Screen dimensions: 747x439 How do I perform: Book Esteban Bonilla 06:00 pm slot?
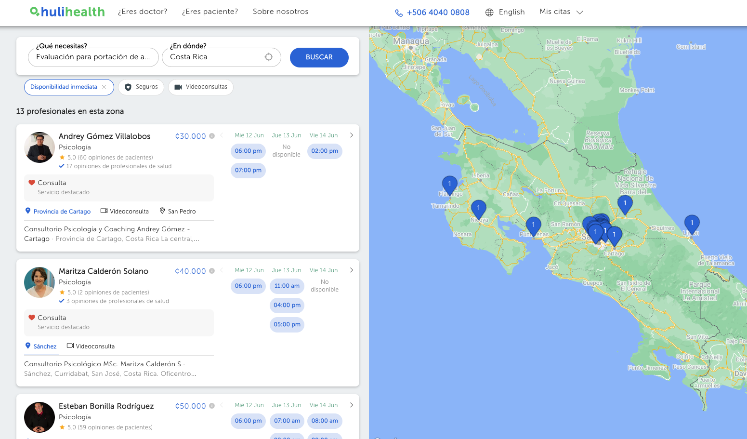pos(249,421)
